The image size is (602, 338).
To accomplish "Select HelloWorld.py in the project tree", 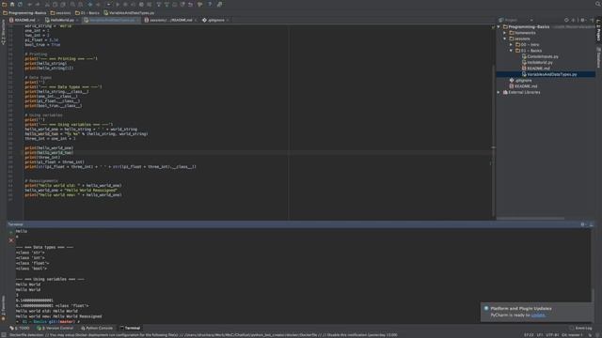I will pyautogui.click(x=537, y=63).
